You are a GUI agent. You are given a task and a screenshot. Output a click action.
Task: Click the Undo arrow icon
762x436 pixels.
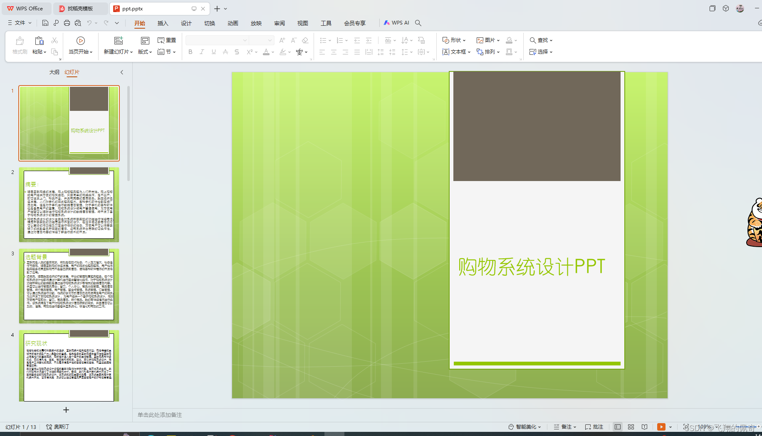(89, 23)
